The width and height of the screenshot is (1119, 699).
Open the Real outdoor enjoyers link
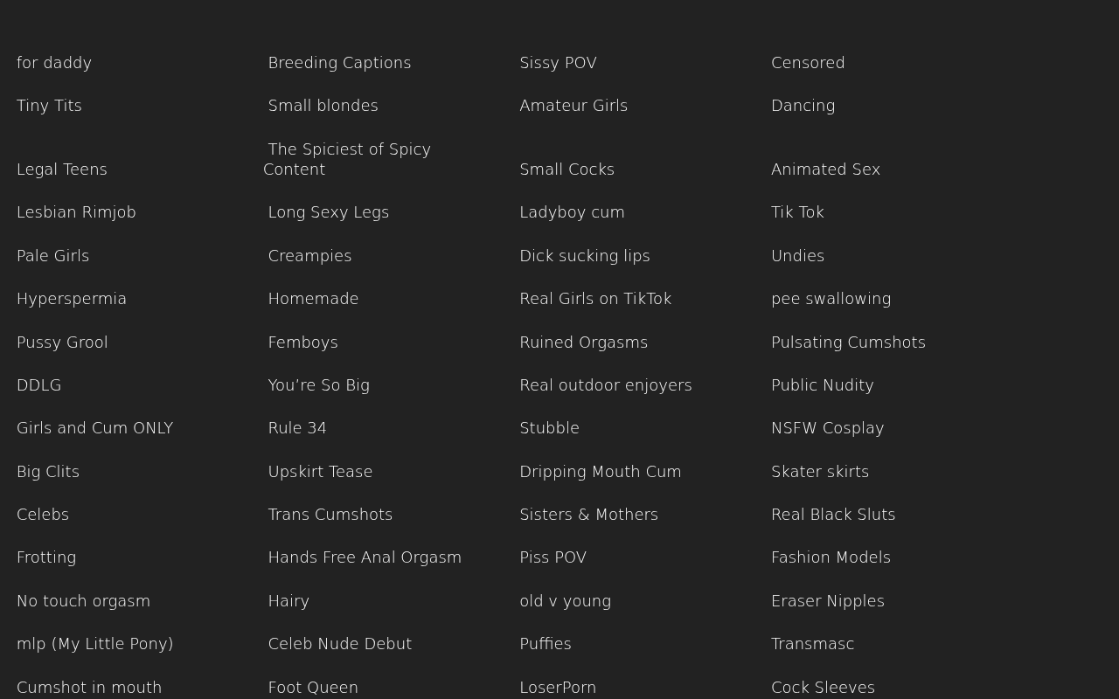pos(606,385)
